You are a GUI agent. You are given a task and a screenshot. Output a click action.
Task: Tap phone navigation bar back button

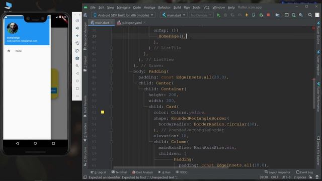(x=17, y=143)
